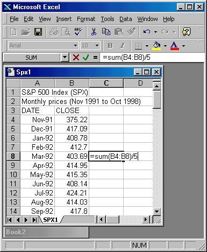The height and width of the screenshot is (252, 207).
Task: Cancel the formula with red X
Action: pyautogui.click(x=76, y=58)
